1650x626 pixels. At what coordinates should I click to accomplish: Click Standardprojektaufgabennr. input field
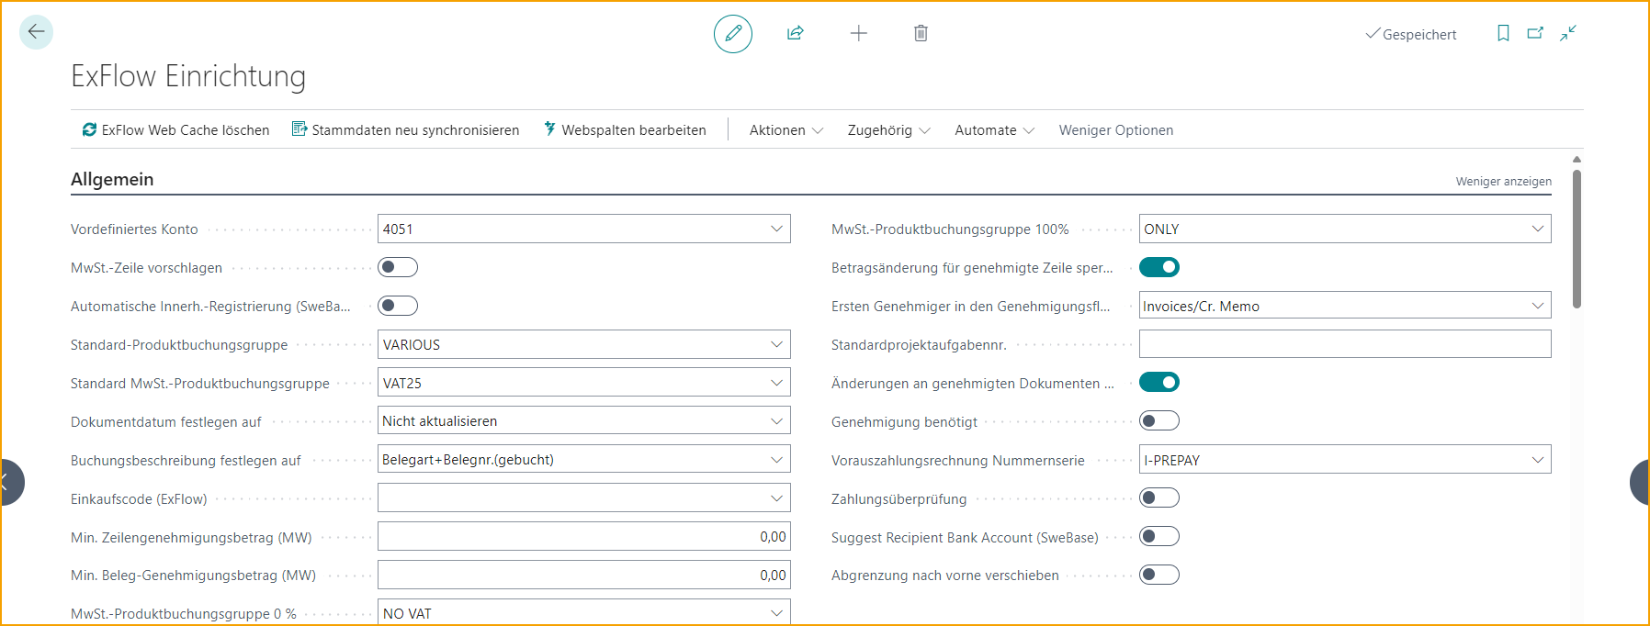pyautogui.click(x=1345, y=344)
